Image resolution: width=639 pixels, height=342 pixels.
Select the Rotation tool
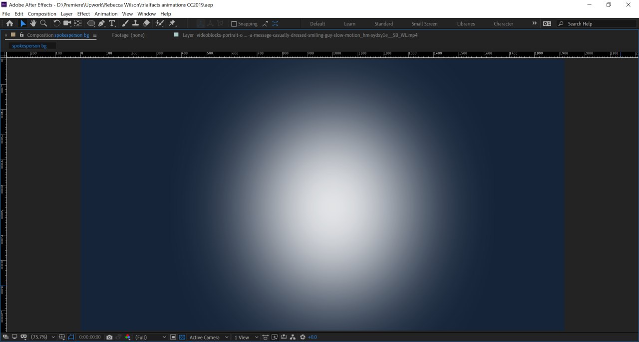click(56, 23)
